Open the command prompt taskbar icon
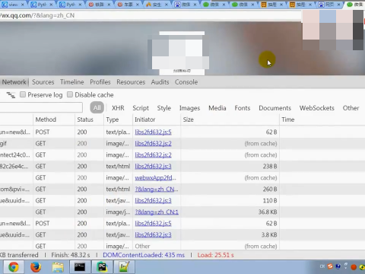 (x=80, y=267)
